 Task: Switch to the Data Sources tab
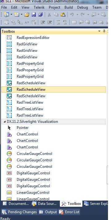(x=44, y=204)
